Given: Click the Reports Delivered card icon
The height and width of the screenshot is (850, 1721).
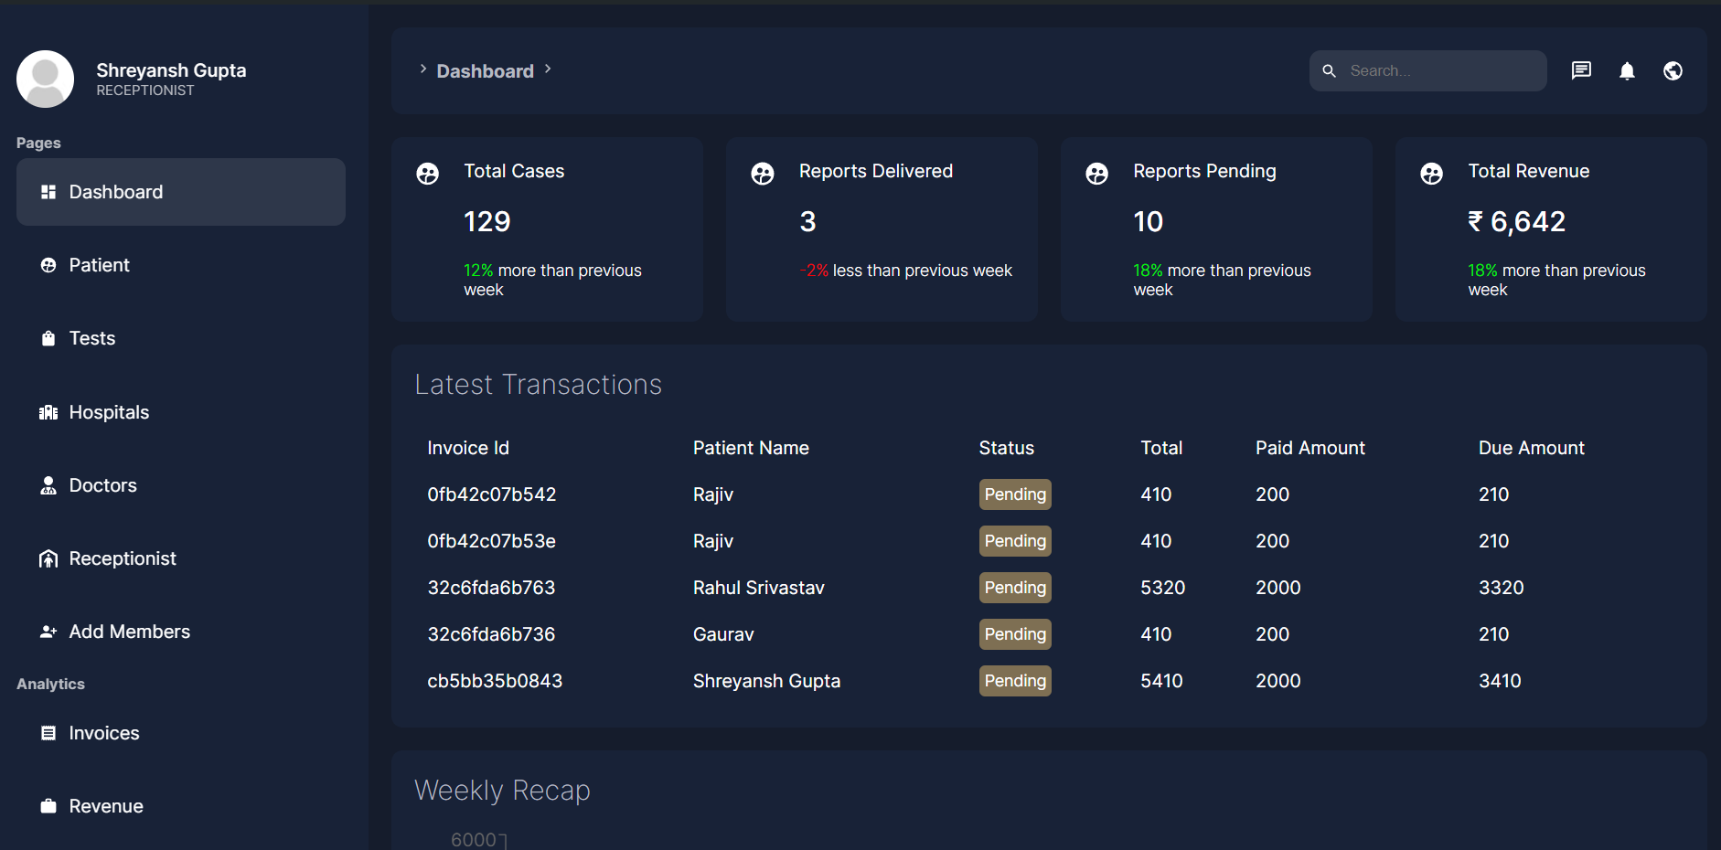Looking at the screenshot, I should (762, 174).
